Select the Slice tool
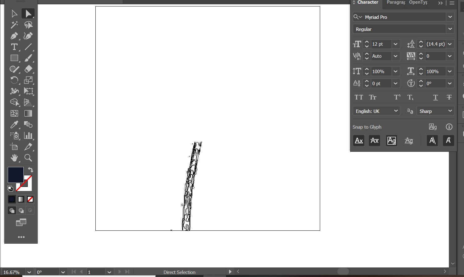The height and width of the screenshot is (277, 464). click(x=28, y=147)
